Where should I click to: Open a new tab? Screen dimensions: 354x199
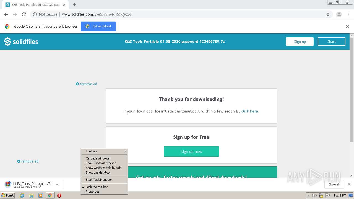coord(75,5)
